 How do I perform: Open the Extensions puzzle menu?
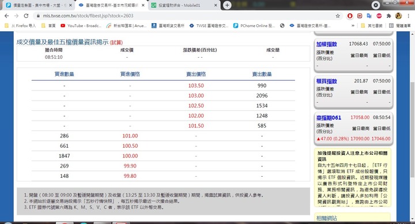(x=388, y=16)
